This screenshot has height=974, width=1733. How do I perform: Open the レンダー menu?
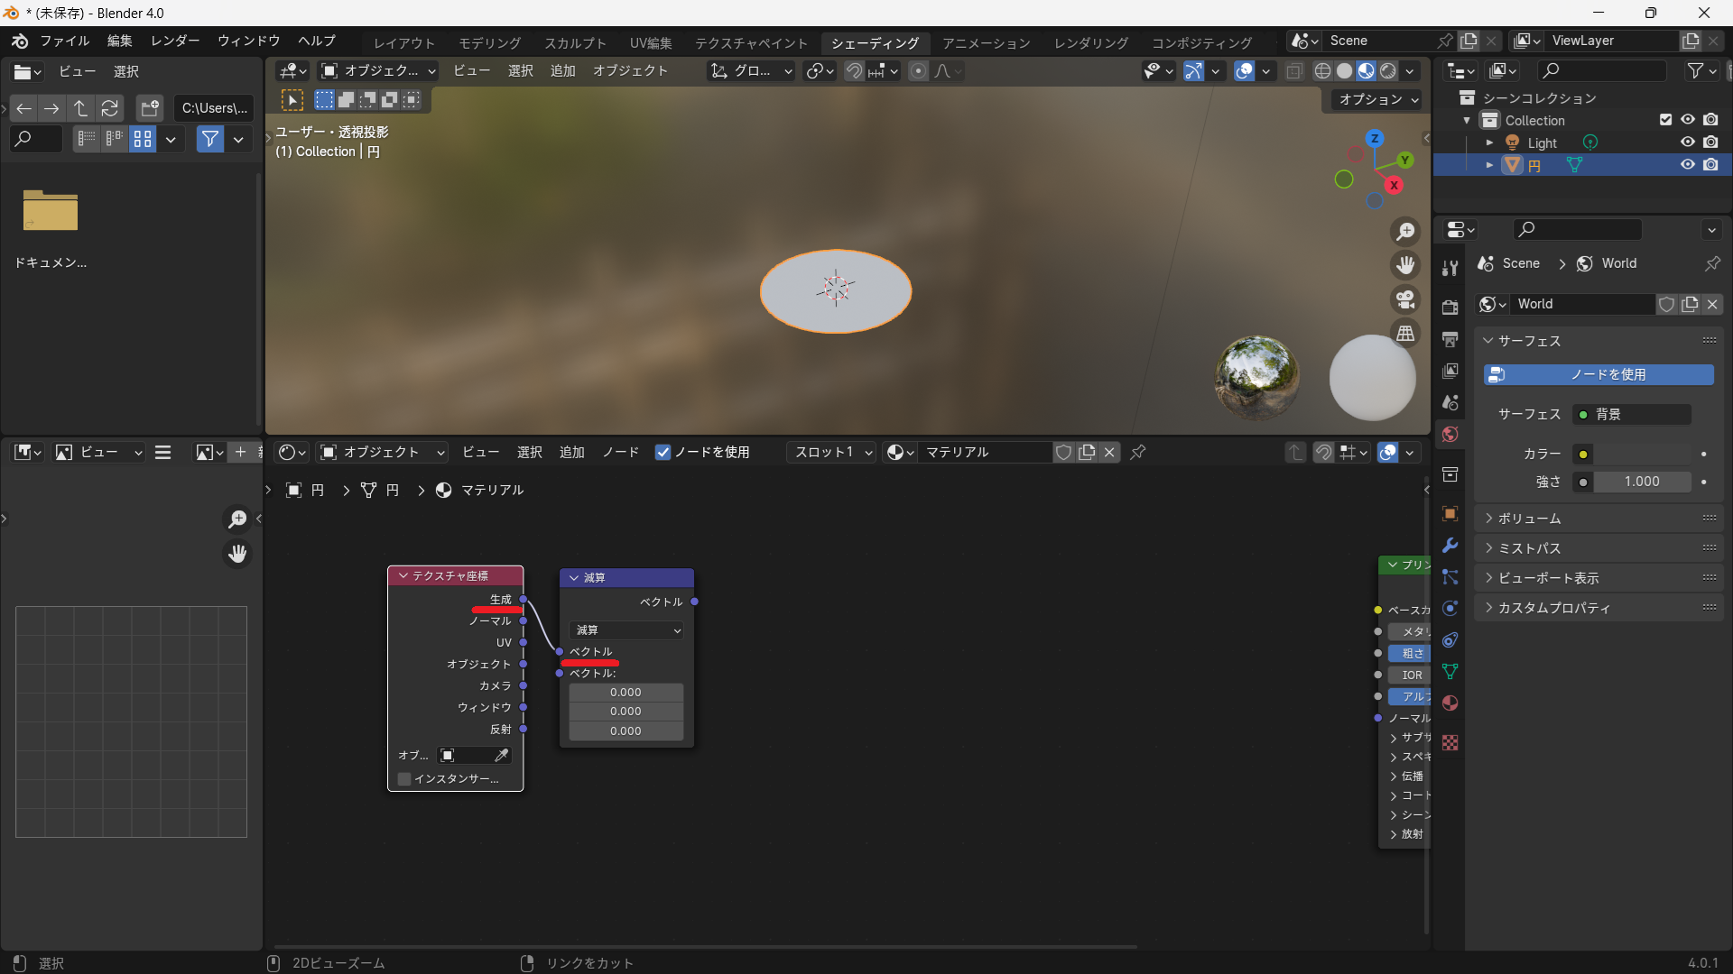(x=175, y=41)
